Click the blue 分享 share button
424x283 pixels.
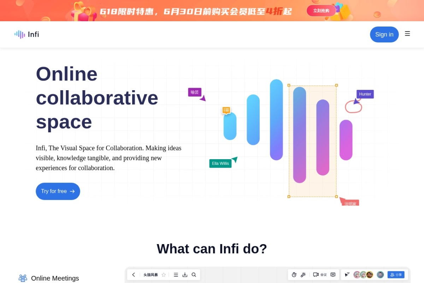tap(396, 275)
